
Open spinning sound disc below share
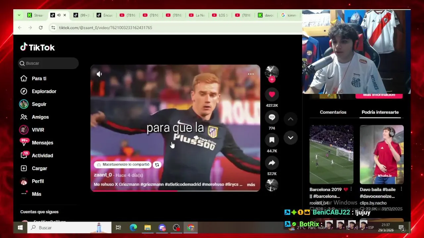pos(272,185)
